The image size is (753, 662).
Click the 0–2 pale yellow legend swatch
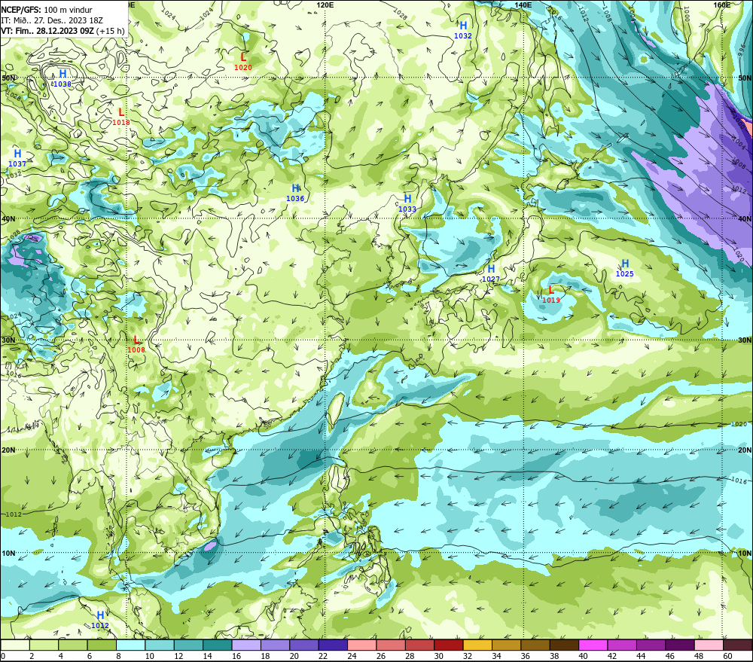tap(15, 645)
